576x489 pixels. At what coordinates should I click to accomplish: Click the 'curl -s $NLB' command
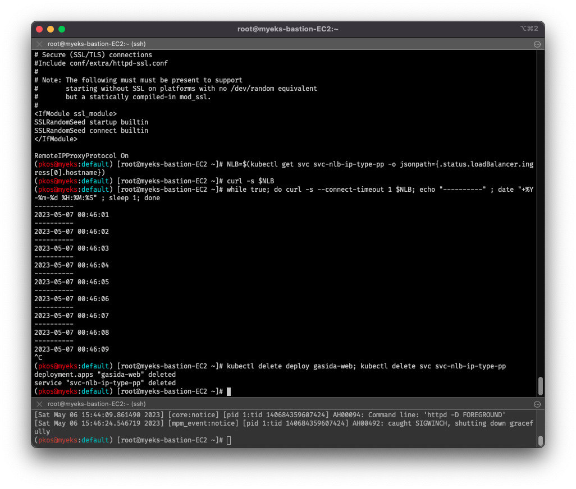250,181
